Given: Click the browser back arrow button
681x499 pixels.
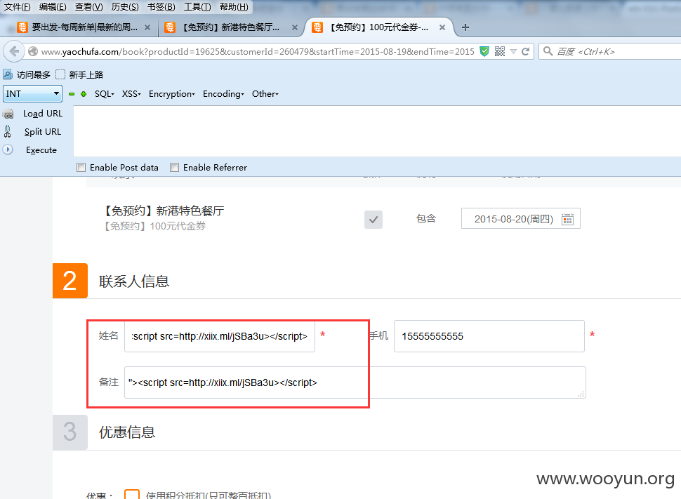Looking at the screenshot, I should (x=13, y=51).
